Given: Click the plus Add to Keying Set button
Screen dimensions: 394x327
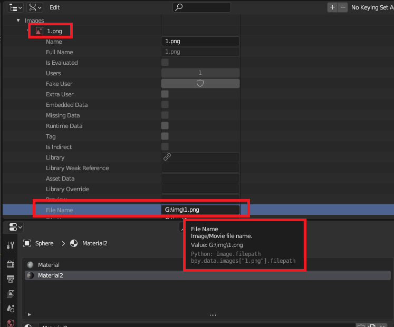Looking at the screenshot, I should pos(332,7).
